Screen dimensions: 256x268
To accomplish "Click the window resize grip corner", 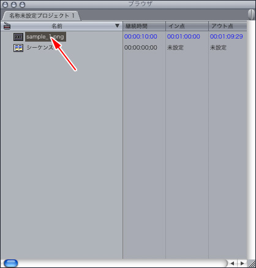I will [x=251, y=263].
